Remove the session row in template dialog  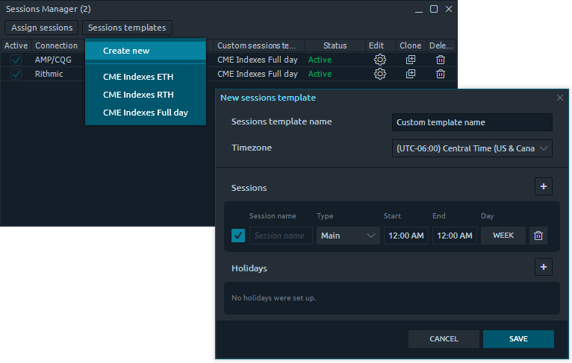(x=538, y=236)
